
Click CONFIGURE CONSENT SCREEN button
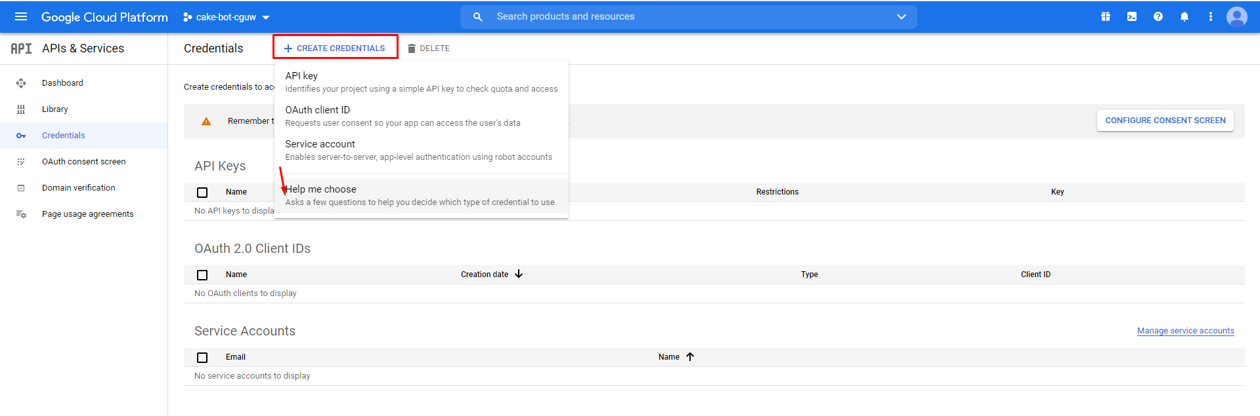click(1165, 121)
